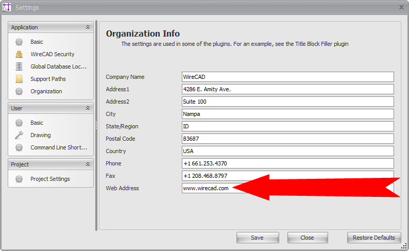The height and width of the screenshot is (251, 409).
Task: Click the database server icon for Global Database
Action: (19, 66)
